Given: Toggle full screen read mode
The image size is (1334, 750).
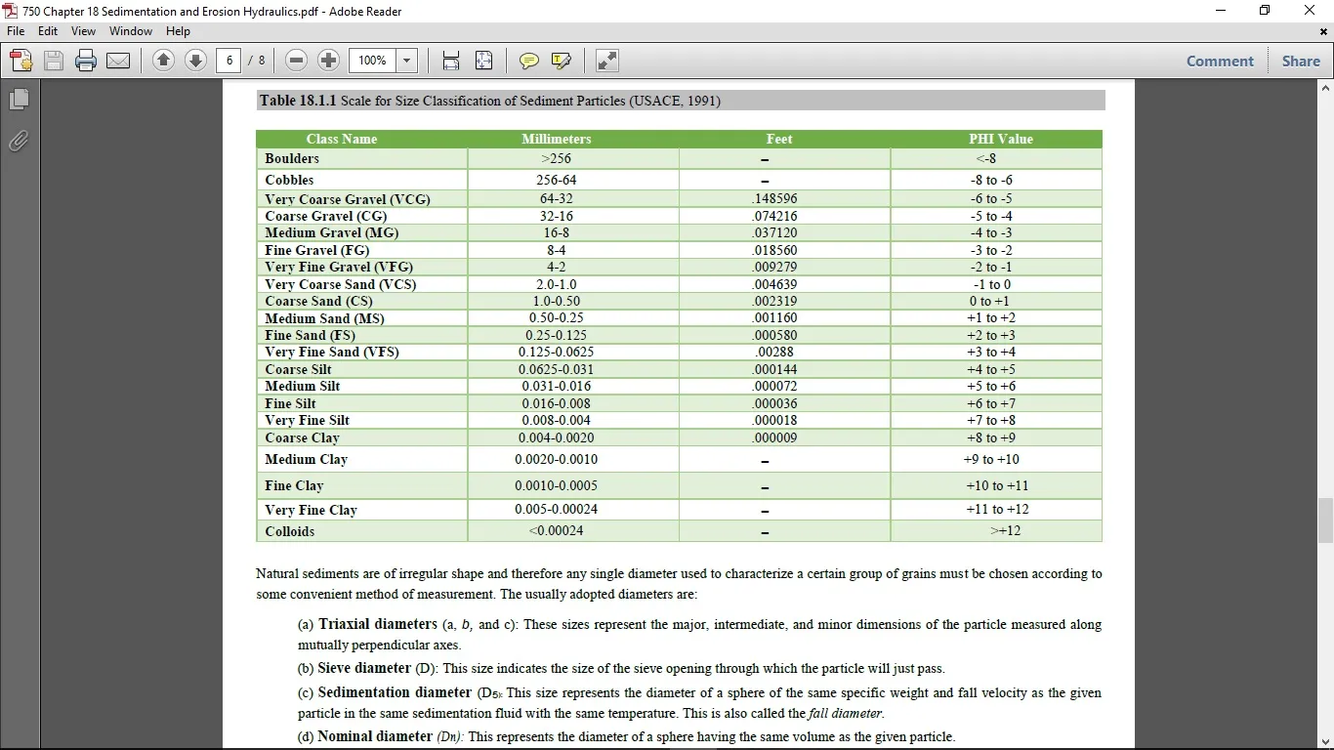Looking at the screenshot, I should tap(607, 61).
